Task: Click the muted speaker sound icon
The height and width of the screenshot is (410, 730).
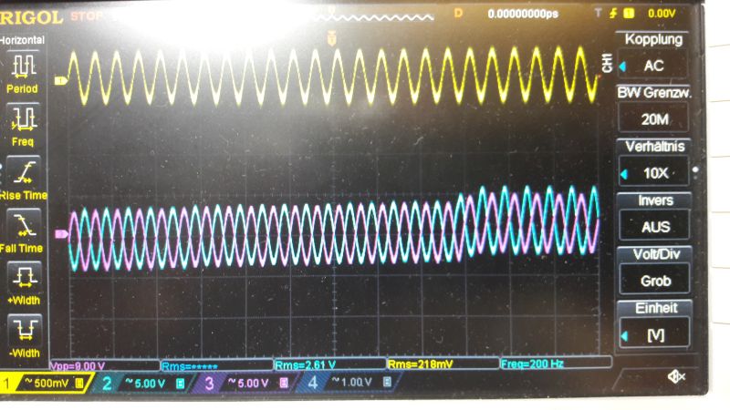Action: [676, 376]
